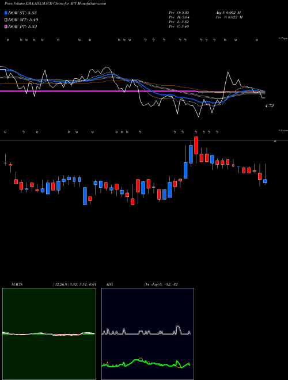Click the 'Pre O: 5.35' open value
Image resolution: width=288 pixels, height=380 pixels.
coord(179,13)
